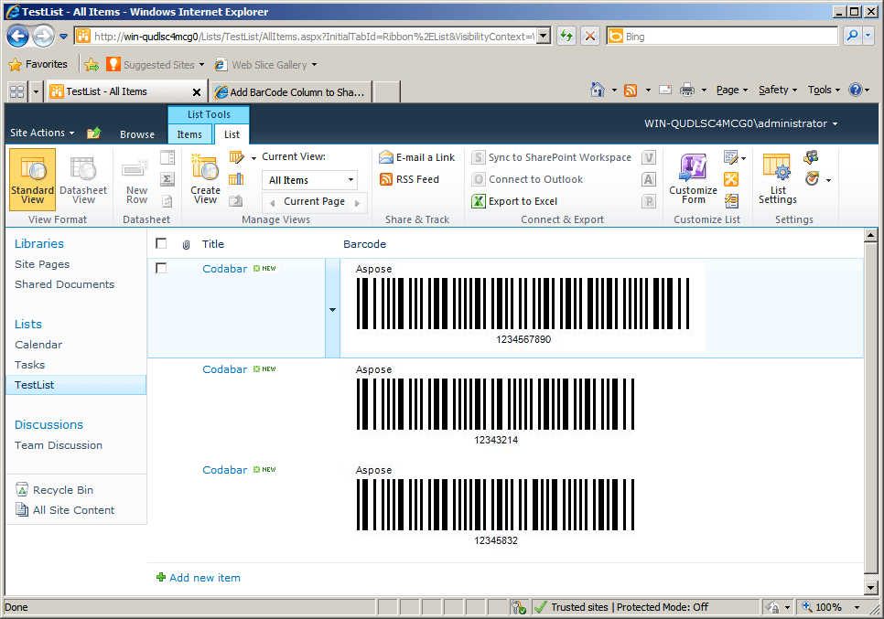Click the Refresh page icon
Image resolution: width=884 pixels, height=619 pixels.
pyautogui.click(x=566, y=37)
